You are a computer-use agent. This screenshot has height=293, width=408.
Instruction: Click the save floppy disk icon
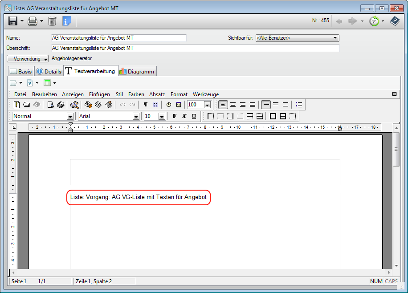point(13,21)
